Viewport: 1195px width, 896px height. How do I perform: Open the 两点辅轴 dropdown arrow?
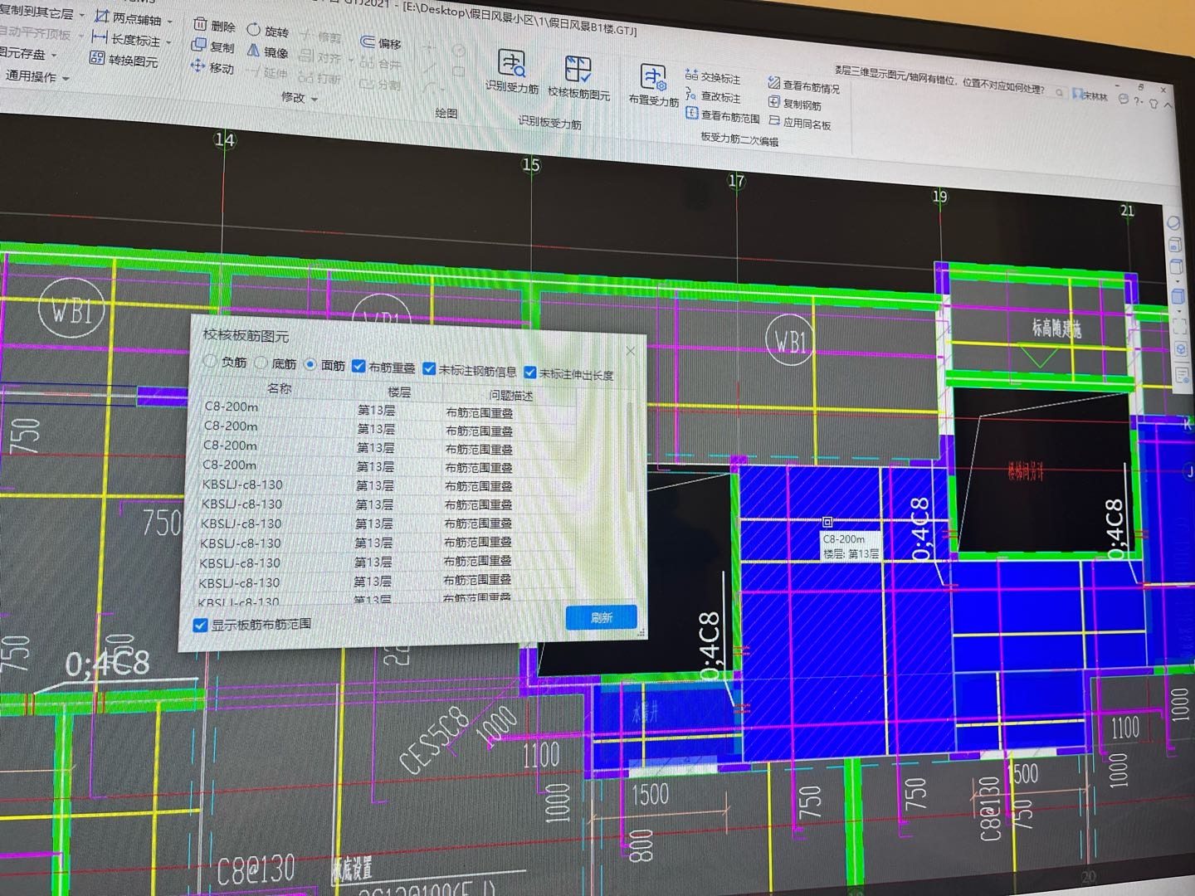171,22
